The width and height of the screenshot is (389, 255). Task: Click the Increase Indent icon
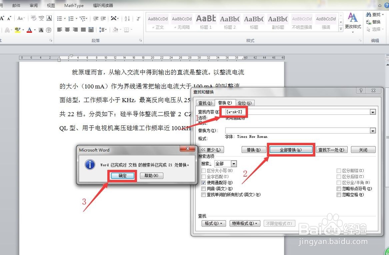pyautogui.click(x=103, y=19)
